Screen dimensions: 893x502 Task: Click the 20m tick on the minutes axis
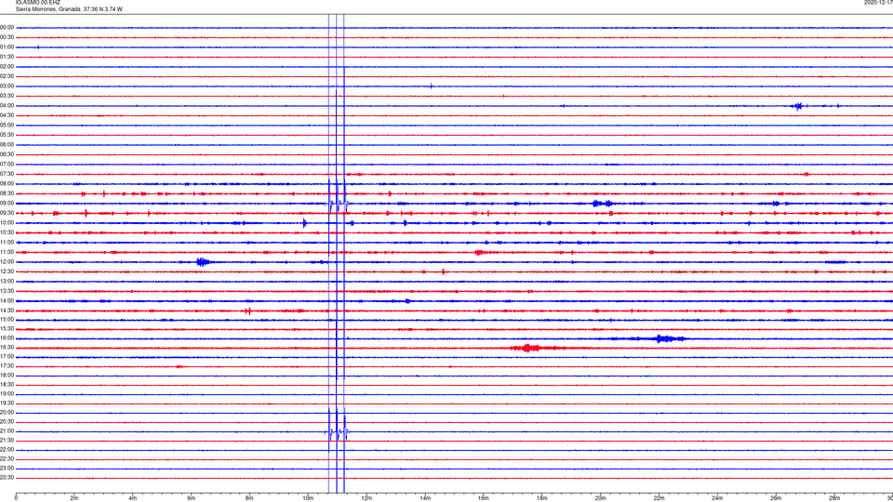(600, 498)
